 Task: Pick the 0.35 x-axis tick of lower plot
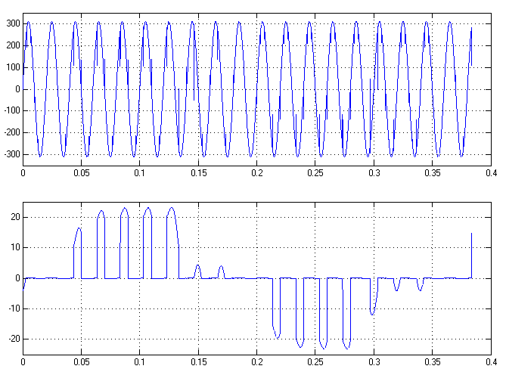pos(433,362)
